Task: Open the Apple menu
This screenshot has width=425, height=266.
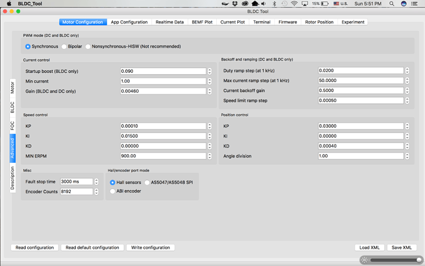Action: click(x=9, y=4)
